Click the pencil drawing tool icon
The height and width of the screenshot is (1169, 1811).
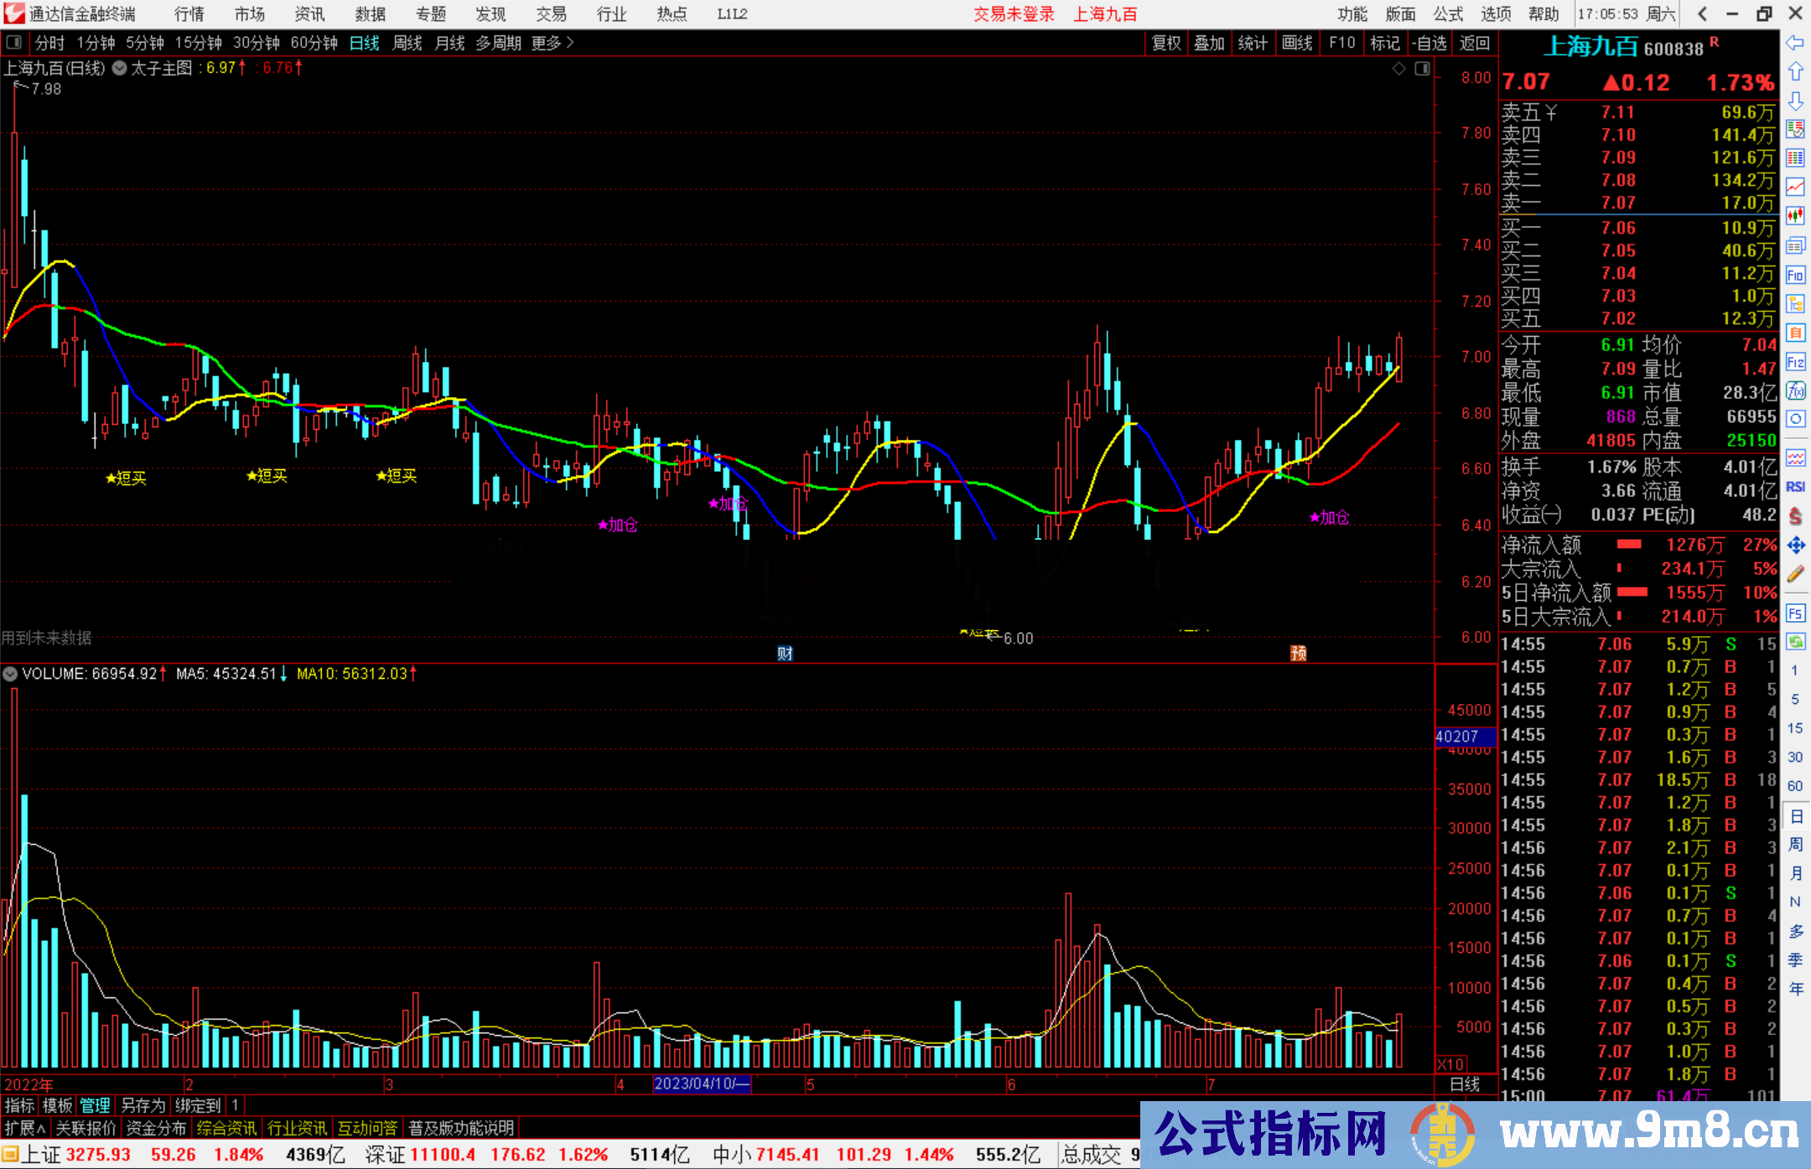[x=1795, y=575]
